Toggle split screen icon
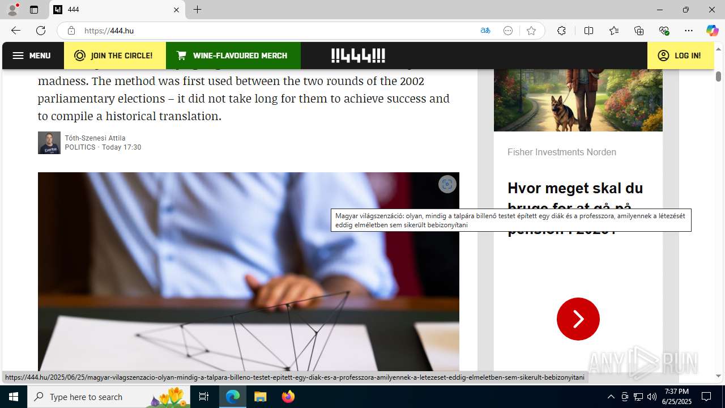This screenshot has width=725, height=408. tap(589, 31)
